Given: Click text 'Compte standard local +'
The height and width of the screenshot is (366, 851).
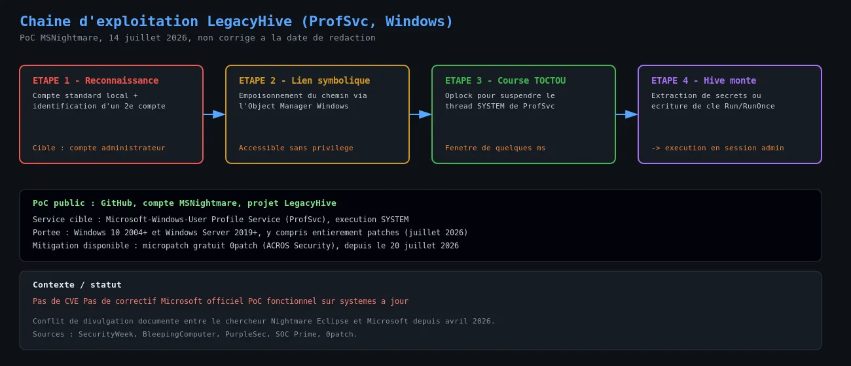Looking at the screenshot, I should pyautogui.click(x=85, y=95).
